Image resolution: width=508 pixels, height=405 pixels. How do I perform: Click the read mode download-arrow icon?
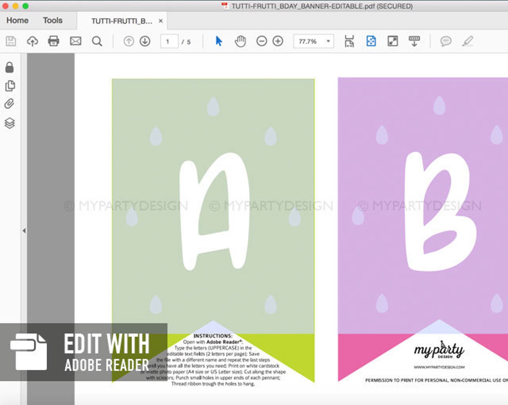tap(414, 41)
